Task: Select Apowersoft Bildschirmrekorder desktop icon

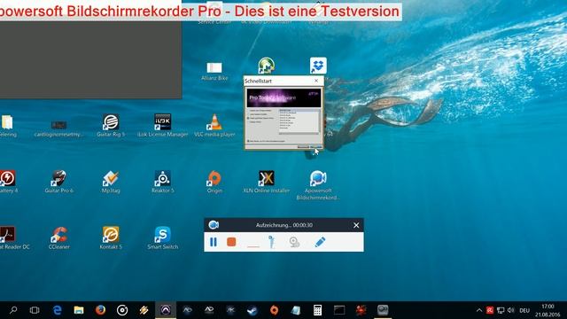Action: point(318,185)
